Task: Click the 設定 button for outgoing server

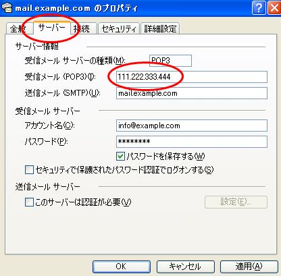Action: (236, 202)
